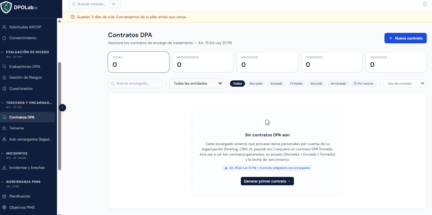
Task: Click the clock icon in the trial banner
Action: pyautogui.click(x=73, y=17)
